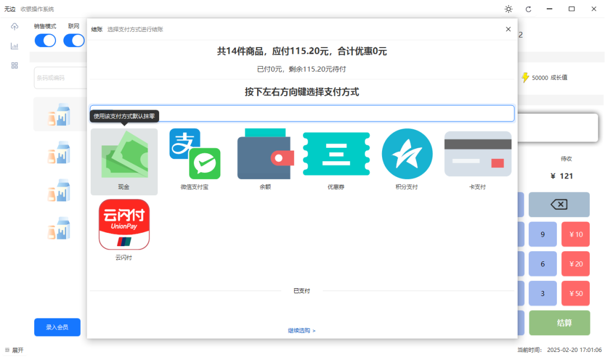Click keypad number 6
Image resolution: width=605 pixels, height=357 pixels.
coord(542,264)
